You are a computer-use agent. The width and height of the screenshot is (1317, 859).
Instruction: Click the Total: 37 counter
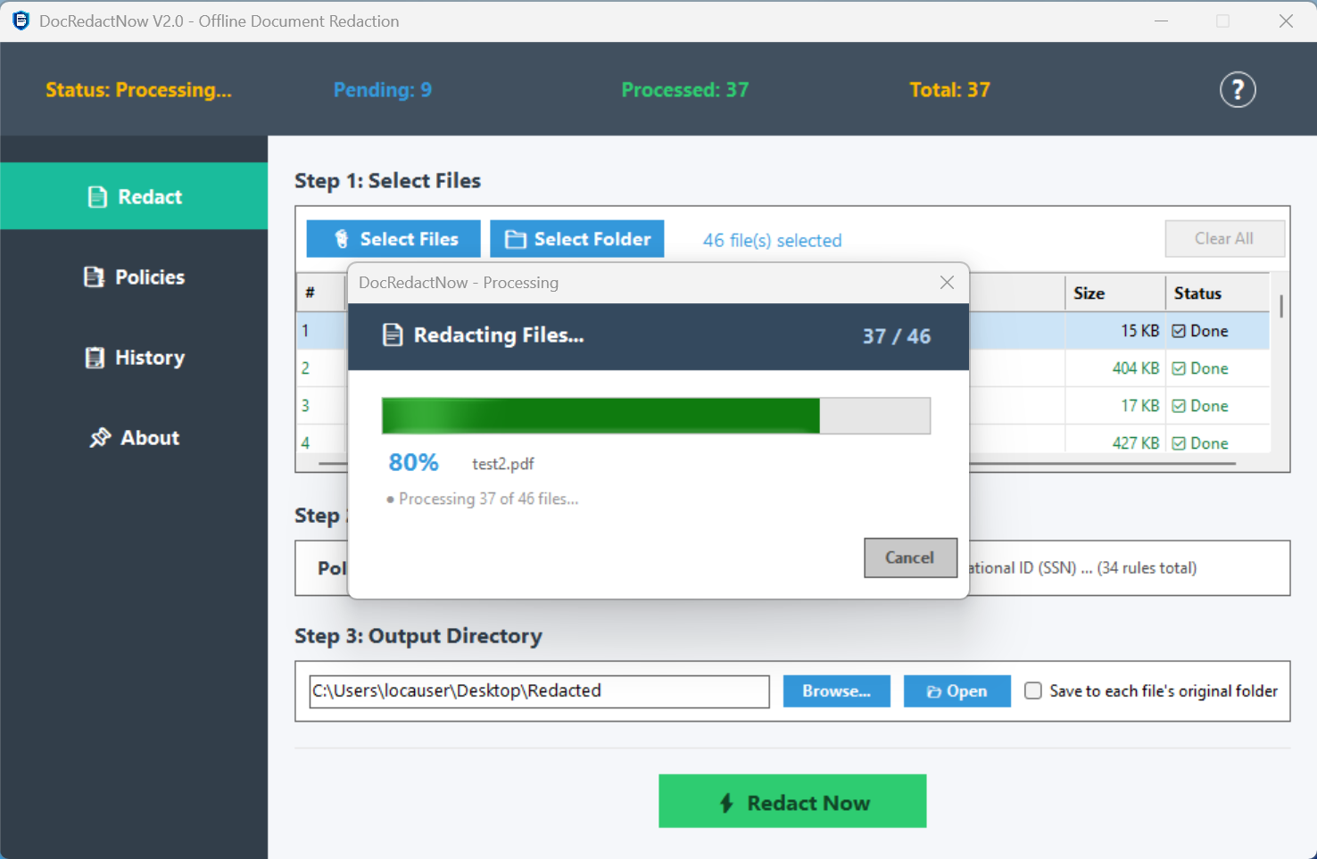click(x=949, y=89)
